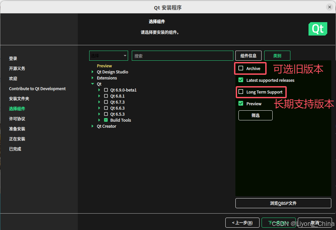This screenshot has height=230, width=336.
Task: Collapse the Qt tree node
Action: 93,84
